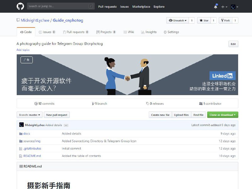
Task: Open the Guide_cnphotog repository link
Action: tap(68, 20)
